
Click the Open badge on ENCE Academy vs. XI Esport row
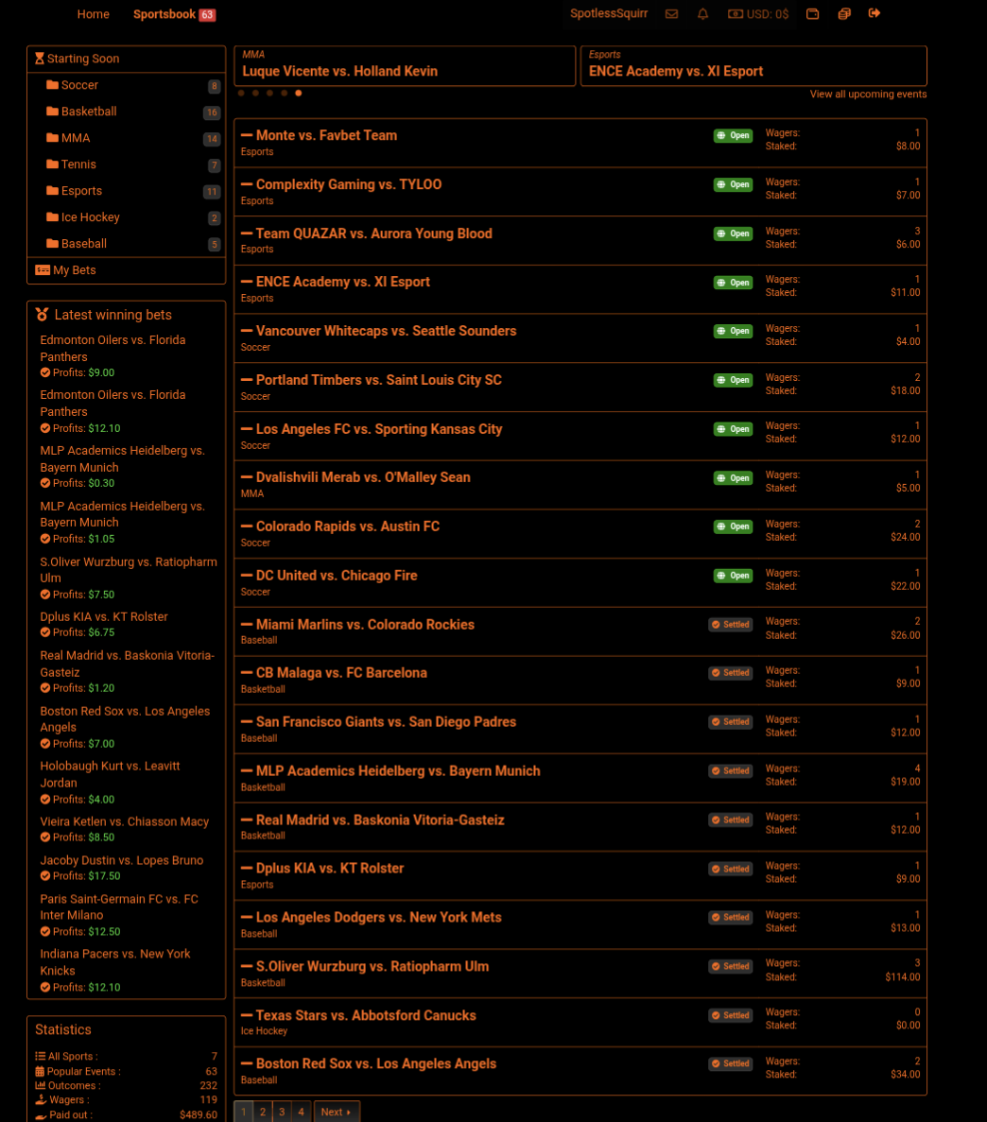pyautogui.click(x=733, y=283)
